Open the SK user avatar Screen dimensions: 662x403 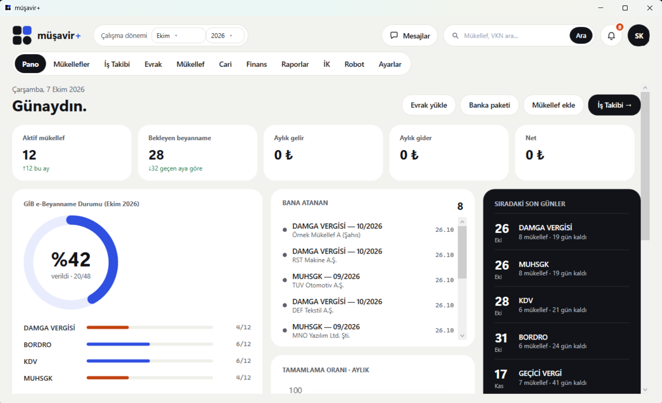(x=639, y=36)
